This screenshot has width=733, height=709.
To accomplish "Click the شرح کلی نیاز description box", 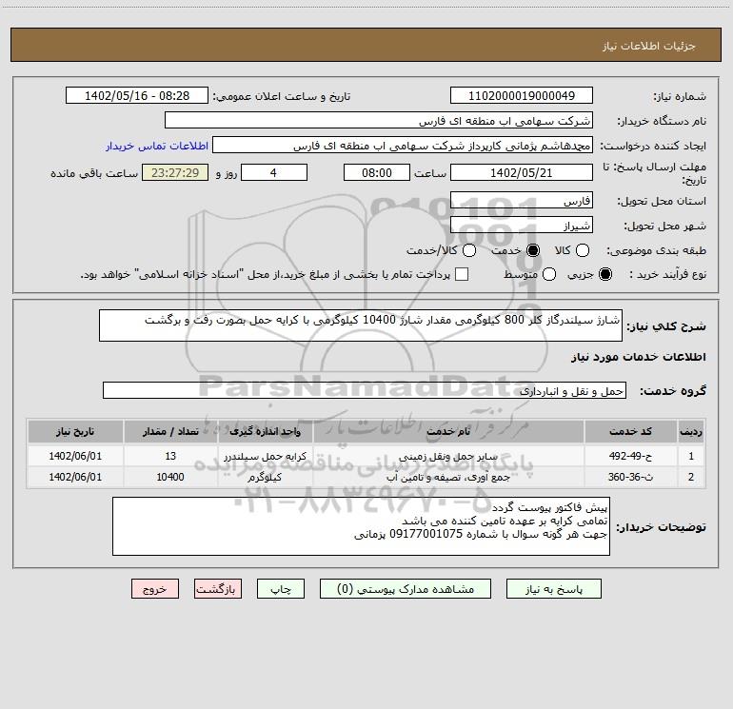I will (361, 325).
